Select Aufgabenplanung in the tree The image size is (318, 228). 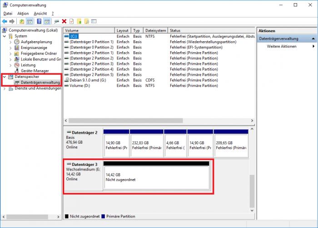[x=36, y=42]
